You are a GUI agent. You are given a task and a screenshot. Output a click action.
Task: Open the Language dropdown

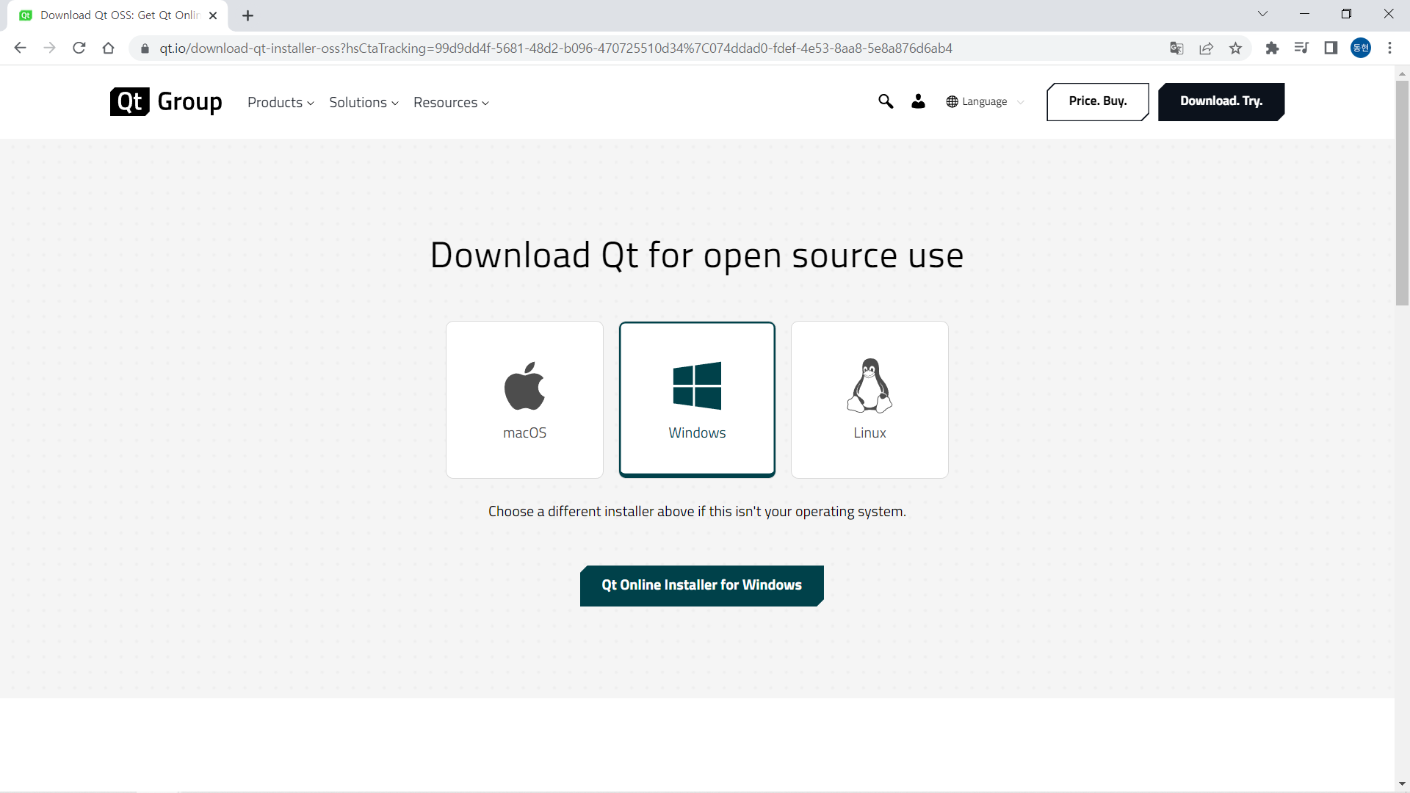click(x=985, y=102)
